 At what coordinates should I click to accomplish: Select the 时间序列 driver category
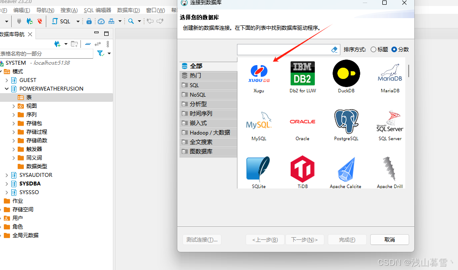tap(208, 113)
